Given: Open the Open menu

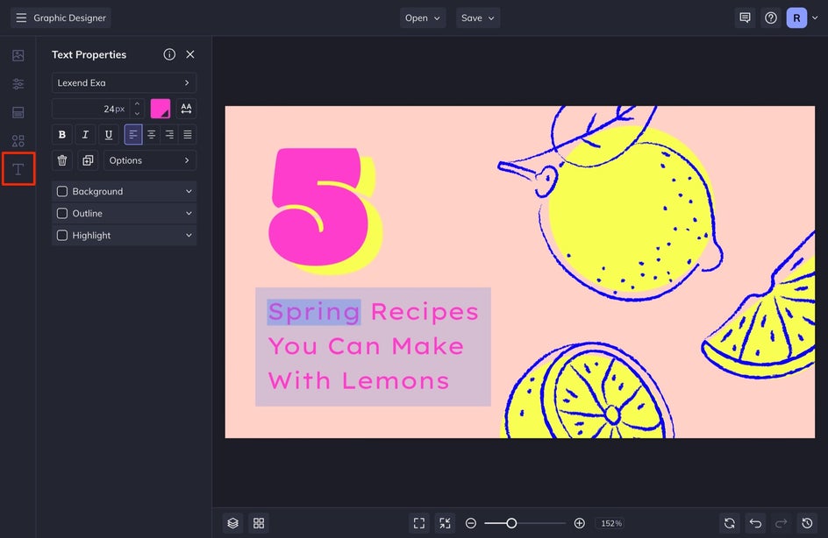Looking at the screenshot, I should 423,18.
